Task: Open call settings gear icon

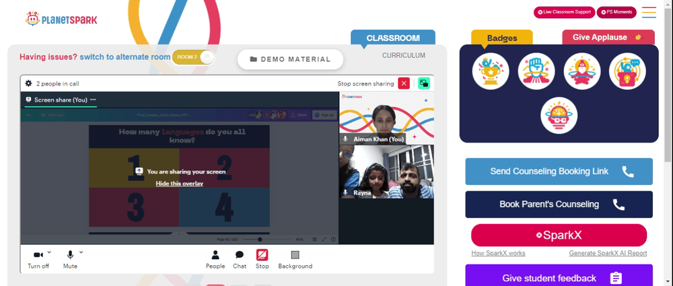Action: point(28,83)
